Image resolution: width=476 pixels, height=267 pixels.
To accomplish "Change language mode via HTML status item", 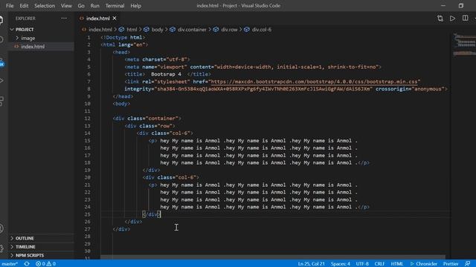I will point(396,264).
